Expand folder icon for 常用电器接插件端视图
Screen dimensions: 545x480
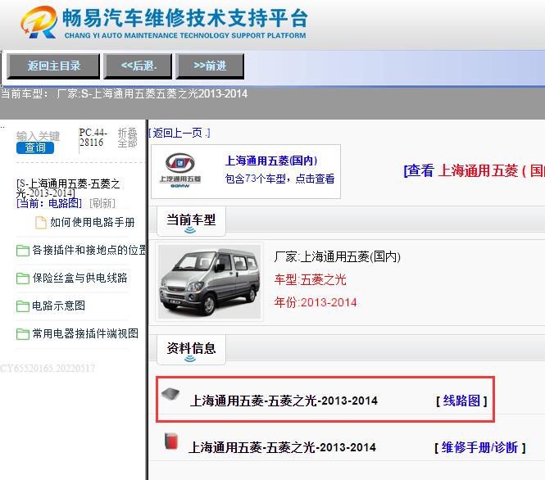click(x=23, y=333)
